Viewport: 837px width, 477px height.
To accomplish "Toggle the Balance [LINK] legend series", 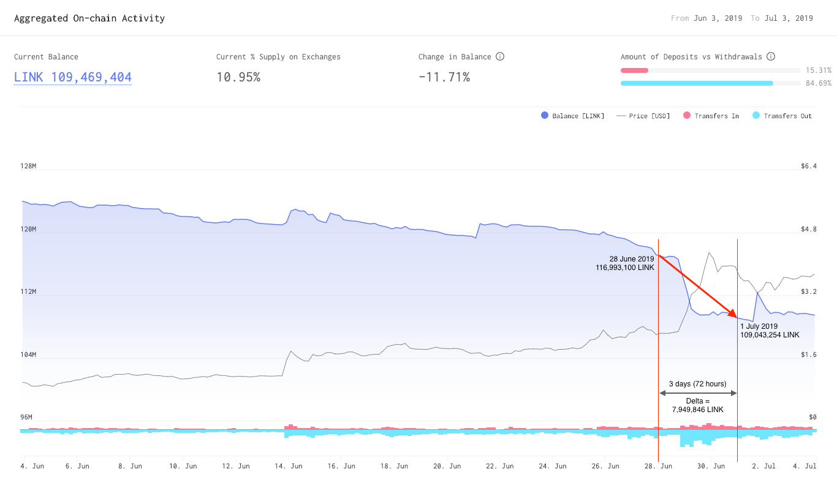I will point(573,116).
